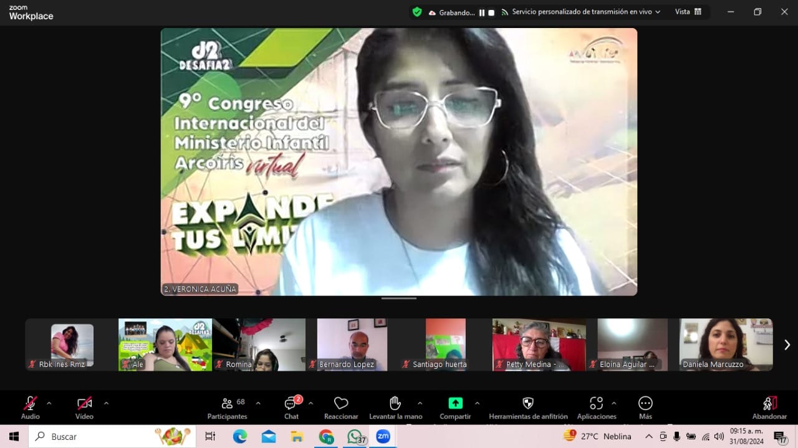Screen dimensions: 798x448
Task: Expand the video options chevron
Action: 106,403
